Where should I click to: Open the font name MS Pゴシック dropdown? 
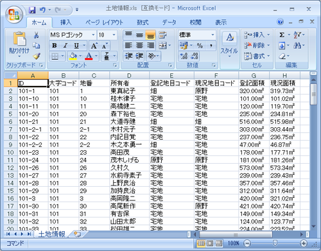pyautogui.click(x=93, y=35)
